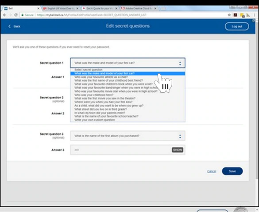Image resolution: width=259 pixels, height=212 pixels.
Task: Choose 'Select secret question' placeholder option
Action: [128, 70]
